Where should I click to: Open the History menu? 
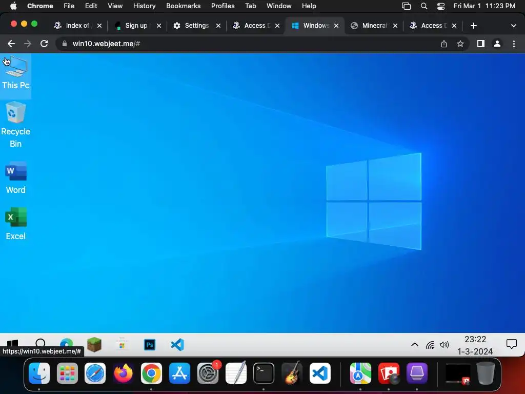pos(144,6)
